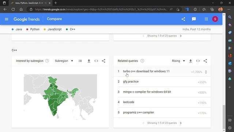Open the Edge profile picture
Screen dimensions: 234x132
tap(220, 10)
